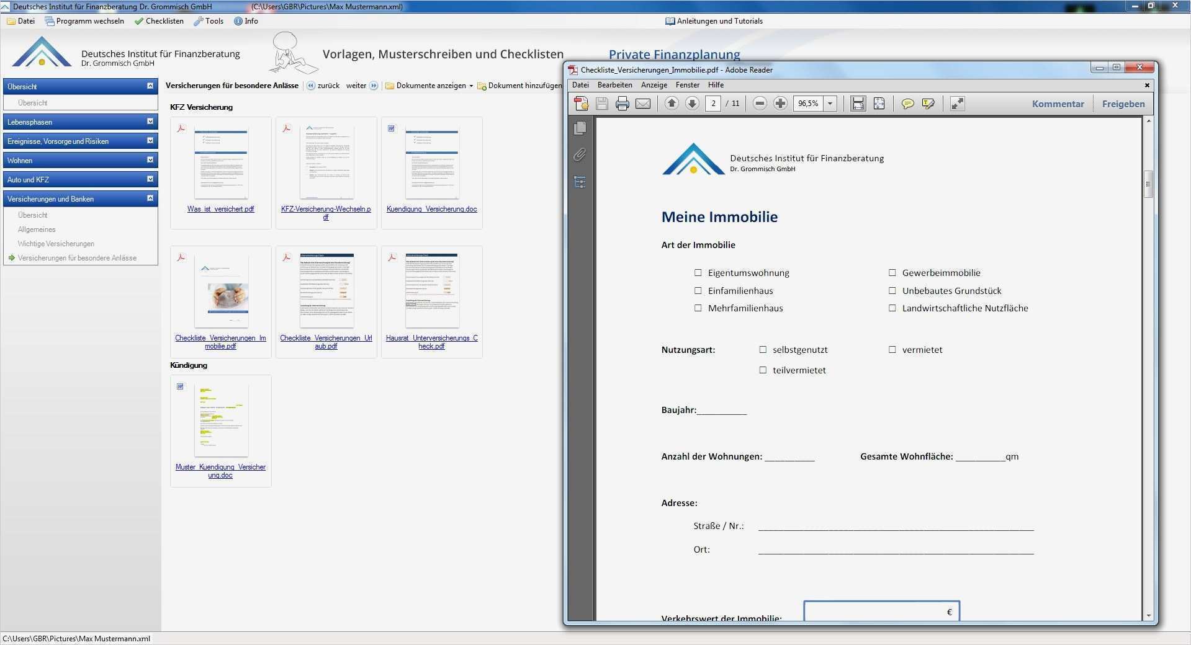
Task: Expand Ereignisse, Vorsorge und Risiken section
Action: [x=150, y=141]
